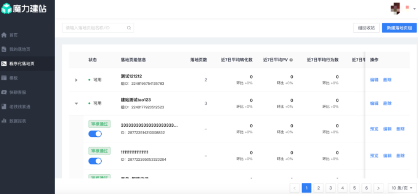Image resolution: width=418 pixels, height=194 pixels.
Task: Select page 2 in pagination
Action: [x=318, y=188]
